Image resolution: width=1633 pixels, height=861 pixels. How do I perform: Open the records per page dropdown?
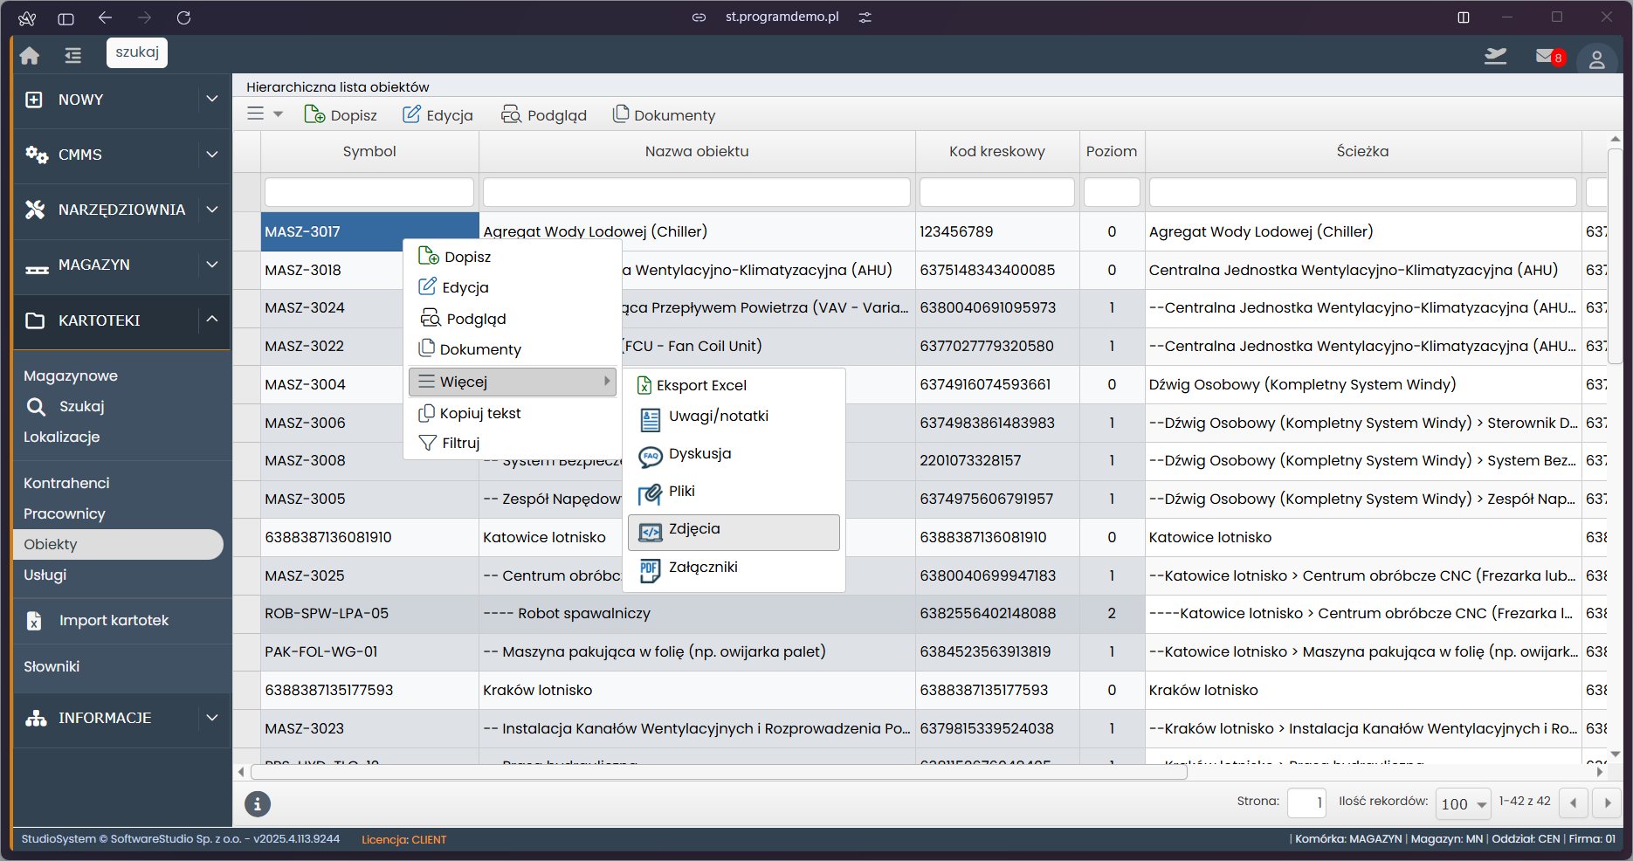pos(1464,804)
